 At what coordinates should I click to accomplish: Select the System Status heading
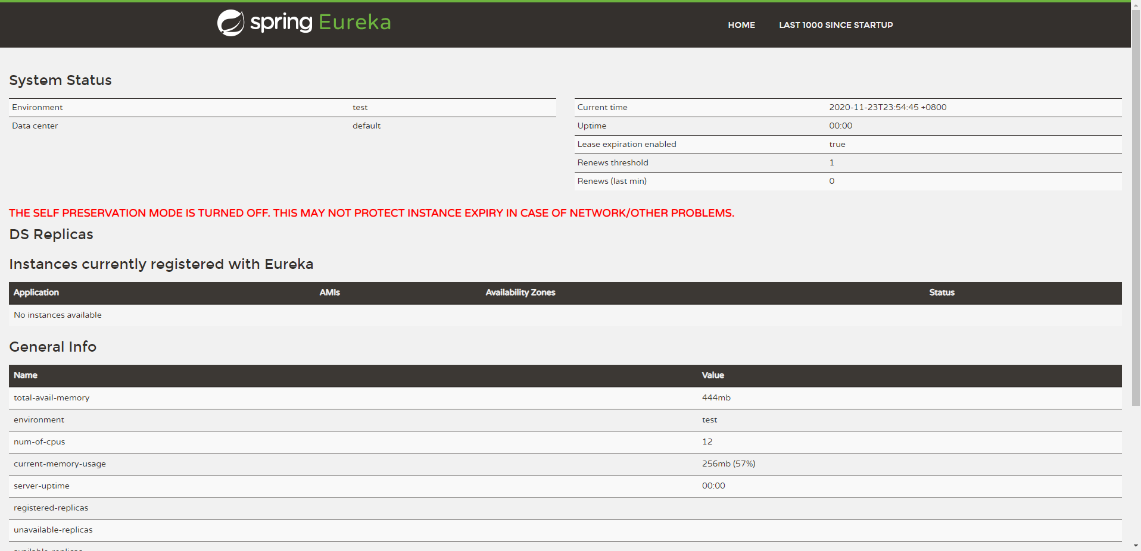[60, 80]
